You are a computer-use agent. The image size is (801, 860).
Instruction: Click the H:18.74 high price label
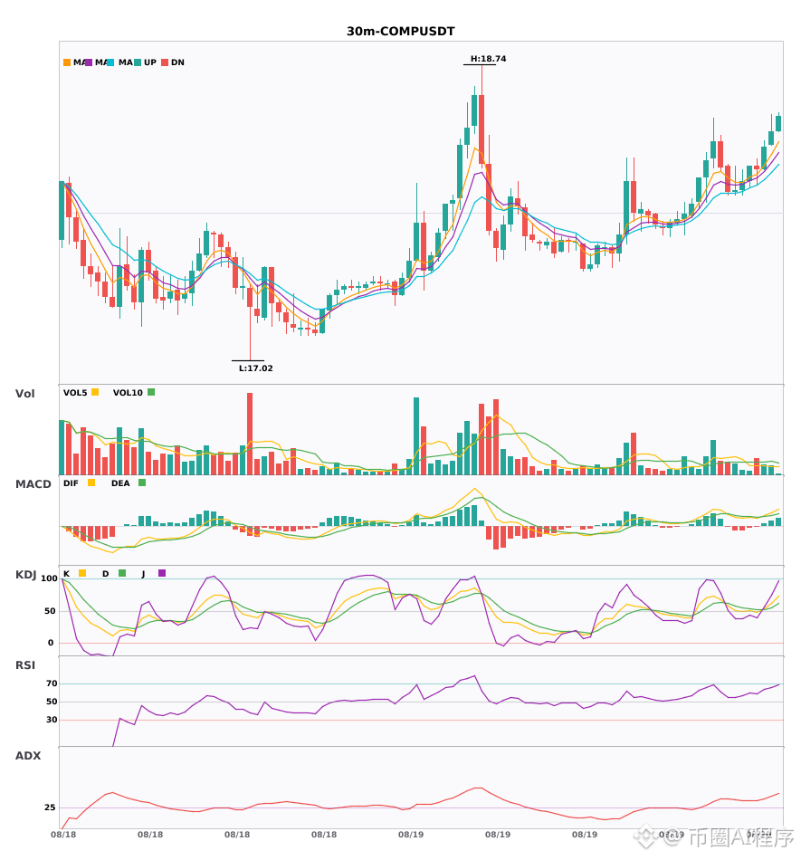[488, 59]
